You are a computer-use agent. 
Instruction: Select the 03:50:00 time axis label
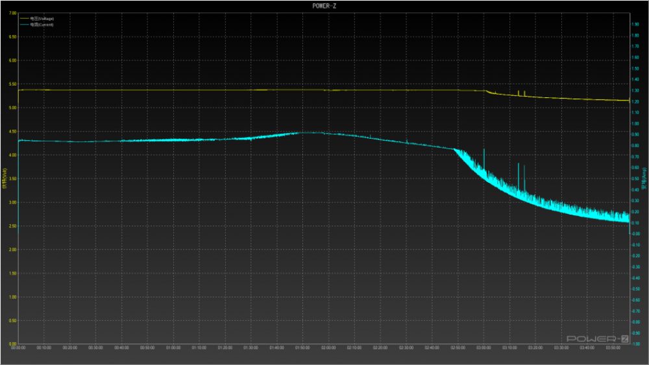613,348
